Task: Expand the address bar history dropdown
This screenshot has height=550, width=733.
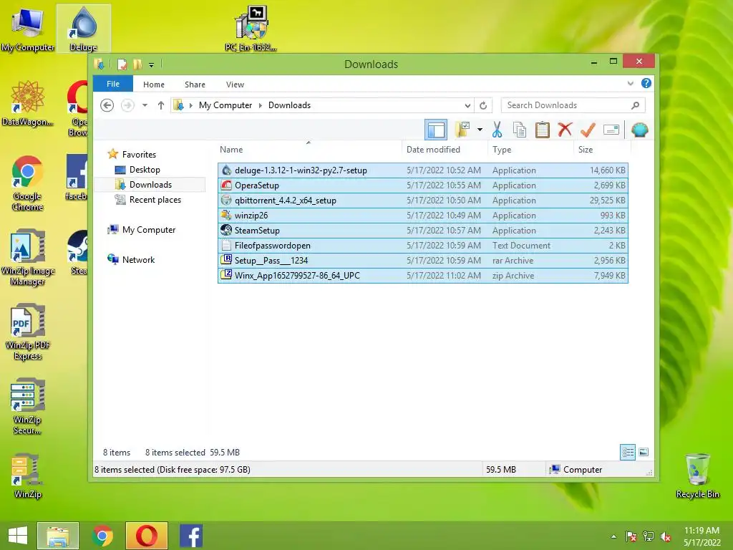Action: click(x=467, y=106)
